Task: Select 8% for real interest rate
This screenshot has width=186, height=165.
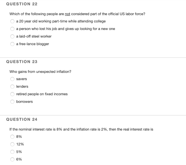Action: pos(12,137)
